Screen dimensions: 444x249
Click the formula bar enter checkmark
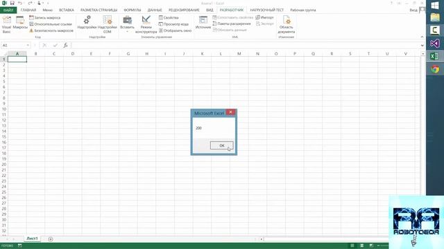click(55, 46)
